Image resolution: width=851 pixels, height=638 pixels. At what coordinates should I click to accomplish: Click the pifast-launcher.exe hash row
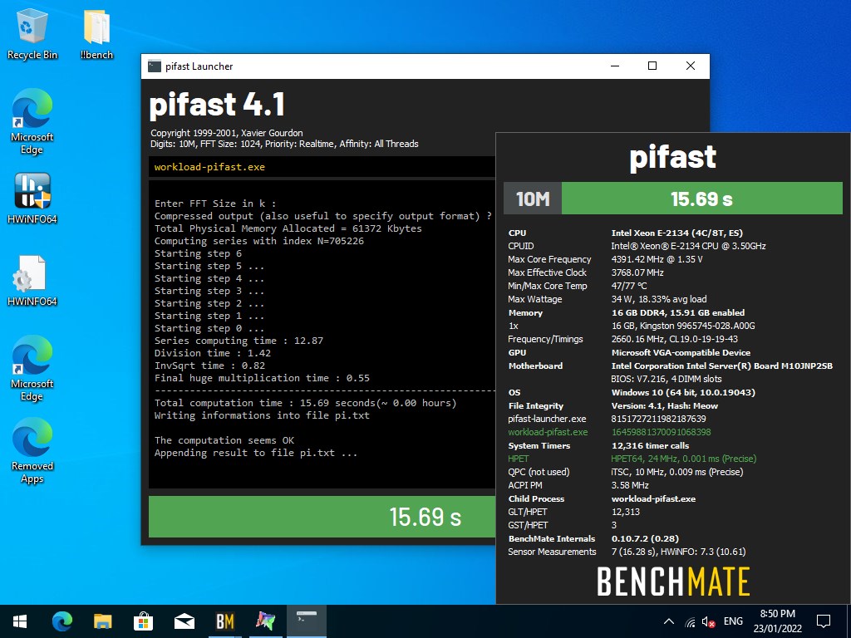pyautogui.click(x=607, y=419)
